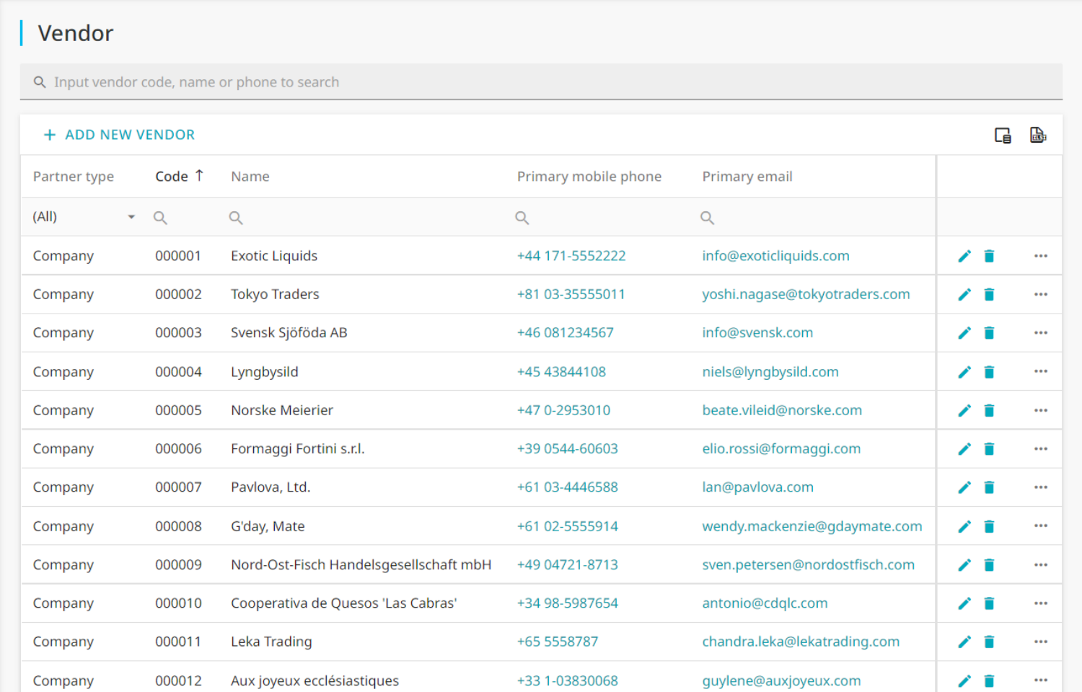The height and width of the screenshot is (692, 1082).
Task: Select vendor code 000009 cell
Action: pos(179,564)
